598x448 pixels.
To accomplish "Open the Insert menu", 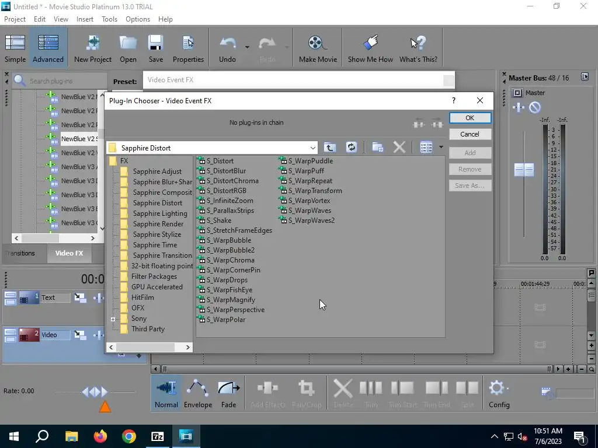I will pos(85,19).
